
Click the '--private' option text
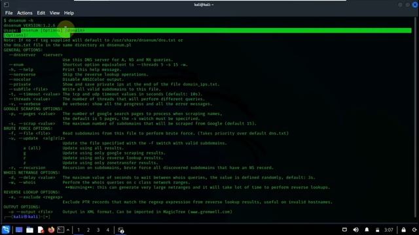point(20,84)
